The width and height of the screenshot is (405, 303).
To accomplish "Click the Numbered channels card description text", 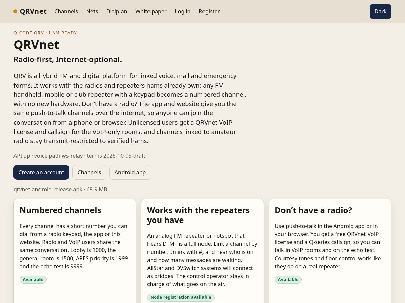I will (x=74, y=246).
